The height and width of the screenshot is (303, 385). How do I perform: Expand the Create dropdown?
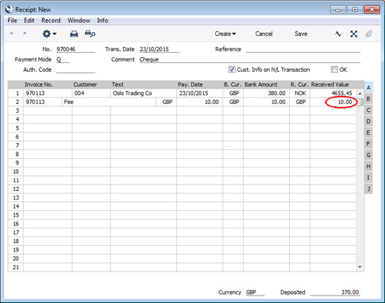click(x=225, y=34)
